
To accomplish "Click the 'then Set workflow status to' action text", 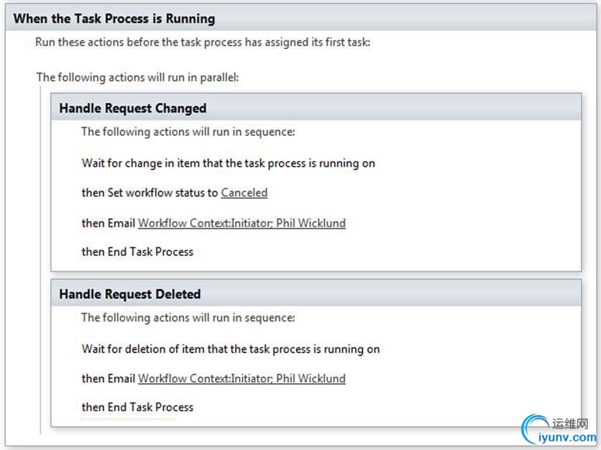I will (x=150, y=192).
